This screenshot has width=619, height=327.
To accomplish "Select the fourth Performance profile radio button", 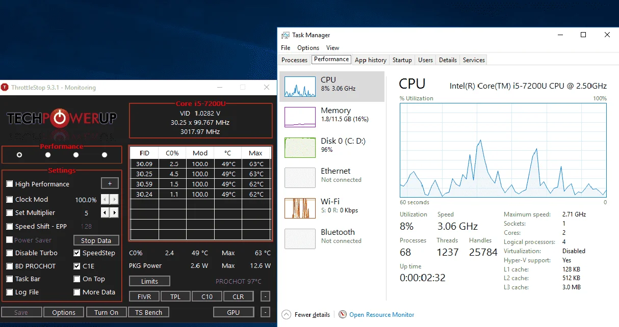I will [105, 155].
